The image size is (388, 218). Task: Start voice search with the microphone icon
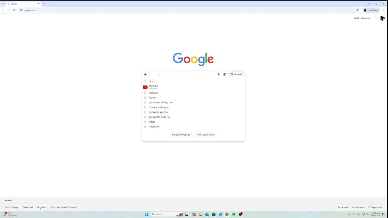[219, 74]
